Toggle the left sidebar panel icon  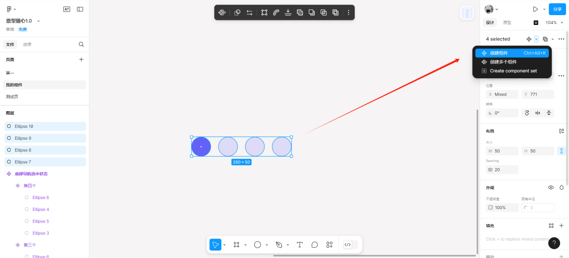[80, 9]
